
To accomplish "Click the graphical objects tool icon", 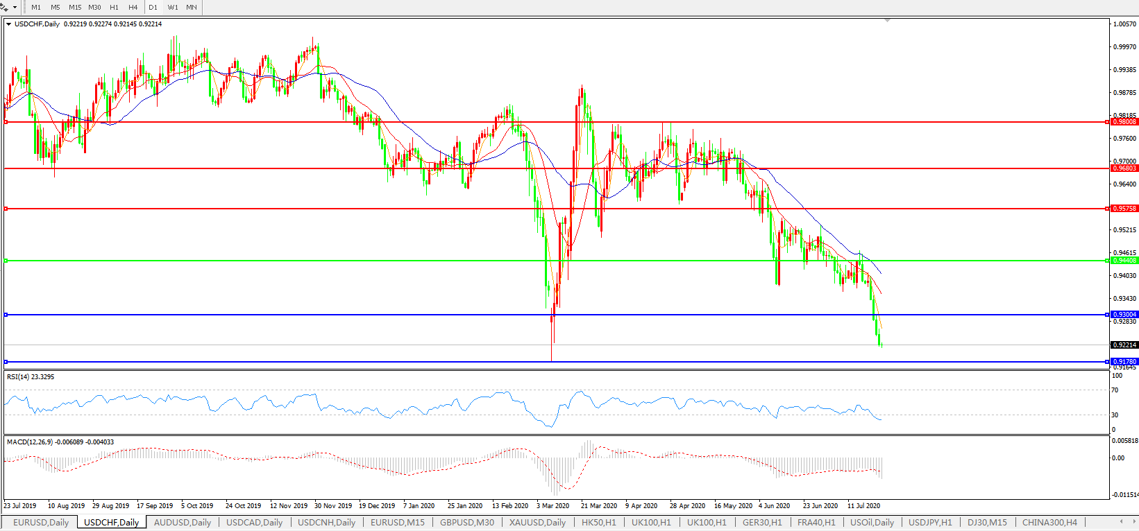I will click(4, 7).
